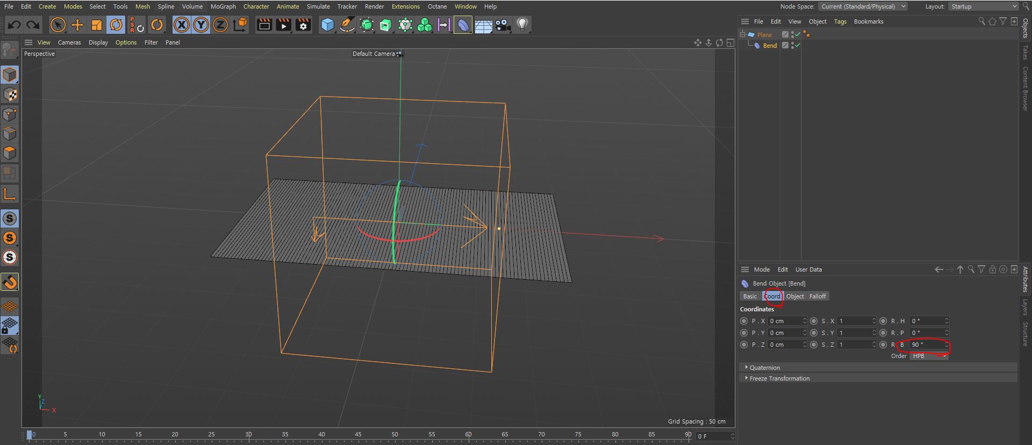Activate the Scale tool

point(97,25)
